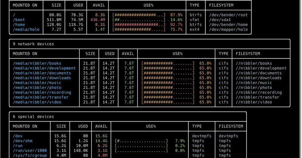Click the 8.3G available value for root
The width and height of the screenshot is (302, 158).
point(100,15)
